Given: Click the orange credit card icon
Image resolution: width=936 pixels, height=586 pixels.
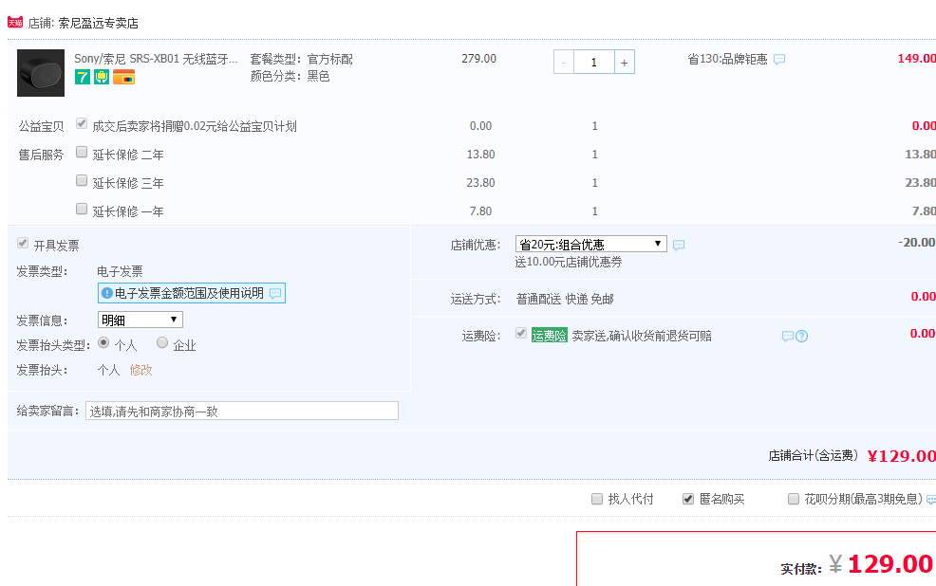Looking at the screenshot, I should (x=123, y=77).
